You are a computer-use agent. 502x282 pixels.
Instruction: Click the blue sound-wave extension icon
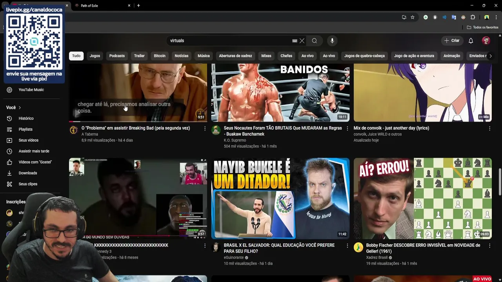click(x=444, y=17)
